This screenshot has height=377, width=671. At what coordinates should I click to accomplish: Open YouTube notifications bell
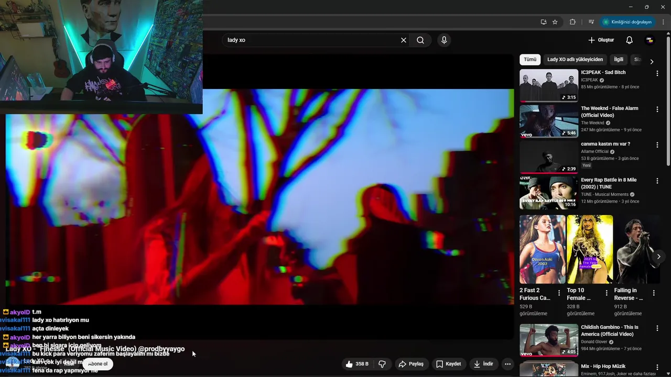click(630, 40)
